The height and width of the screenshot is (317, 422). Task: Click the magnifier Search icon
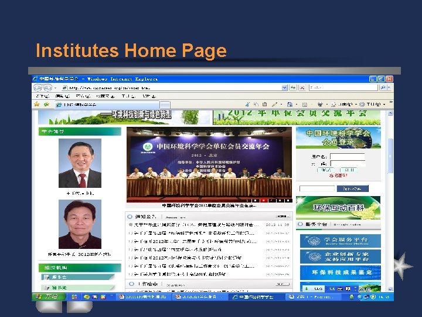[382, 87]
